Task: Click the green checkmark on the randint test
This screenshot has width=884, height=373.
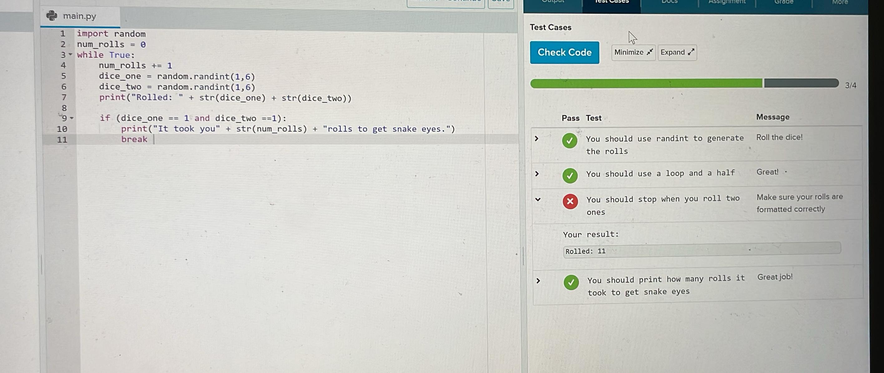Action: [x=570, y=141]
